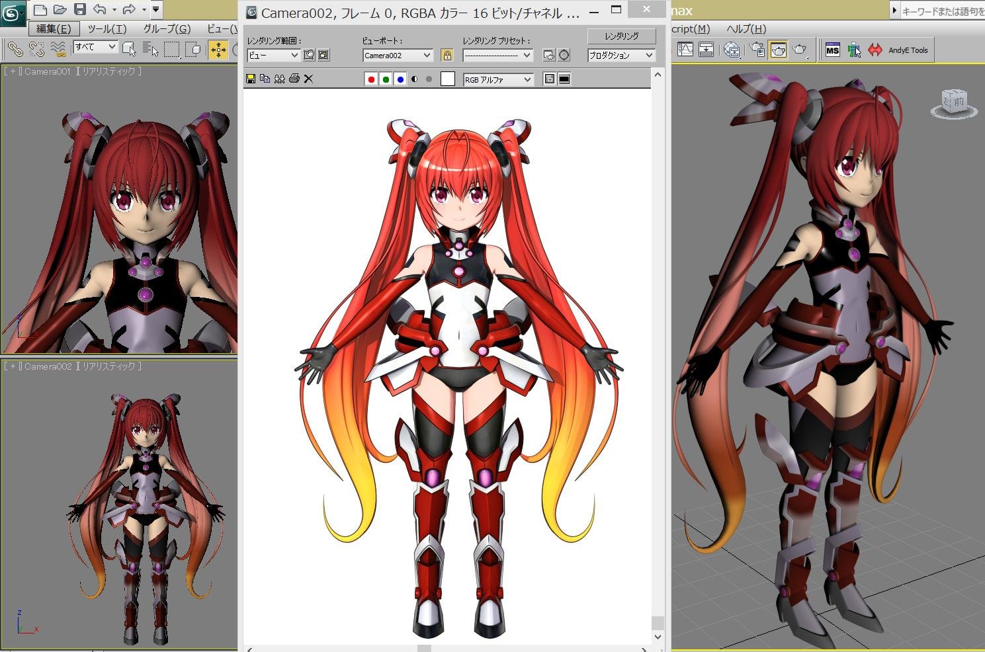This screenshot has height=652, width=985.
Task: Expand the undo history dropdown arrow
Action: (x=114, y=9)
